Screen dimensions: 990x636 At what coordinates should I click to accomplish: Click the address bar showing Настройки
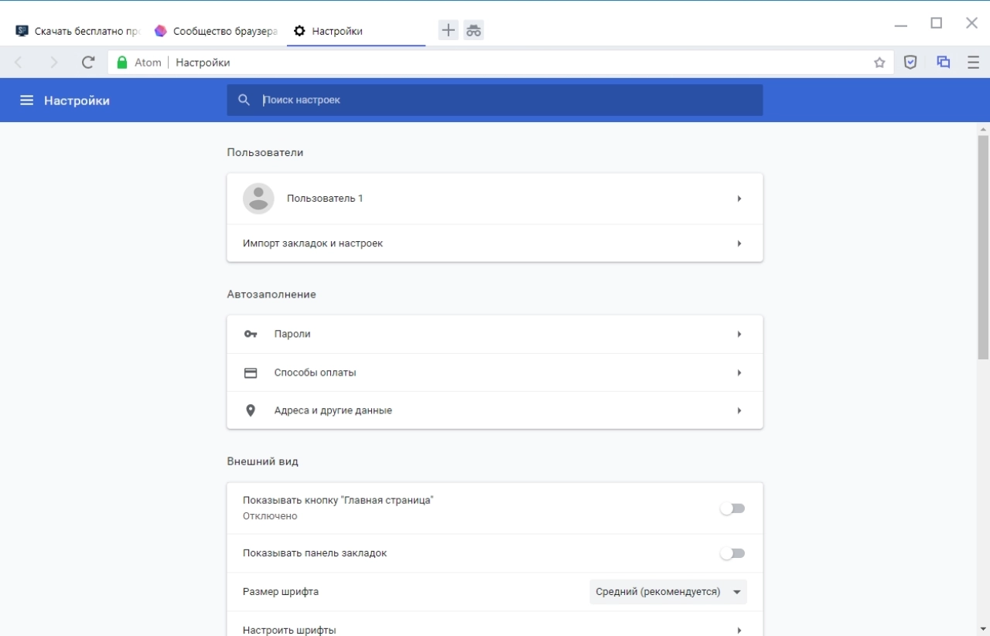[501, 63]
